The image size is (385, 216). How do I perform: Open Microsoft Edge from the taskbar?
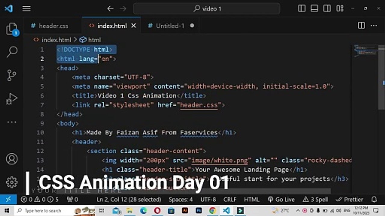click(x=143, y=211)
